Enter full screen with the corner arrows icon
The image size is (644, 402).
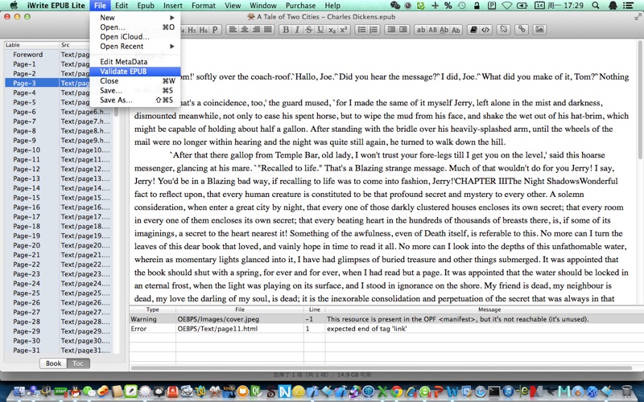click(x=638, y=17)
